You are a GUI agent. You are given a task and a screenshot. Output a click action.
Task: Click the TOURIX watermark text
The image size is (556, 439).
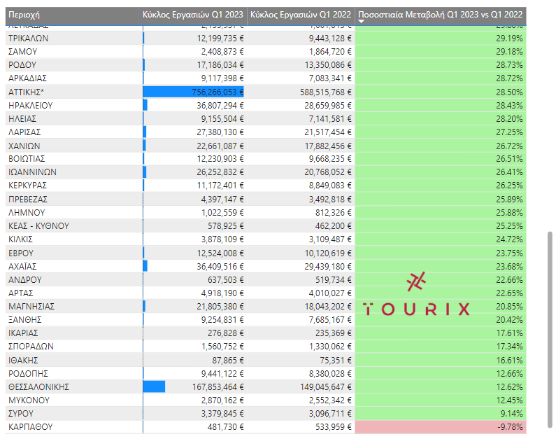417,309
